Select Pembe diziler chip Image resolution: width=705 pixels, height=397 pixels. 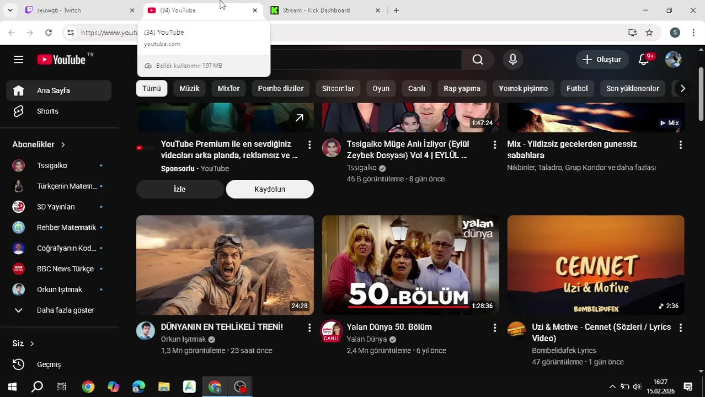pyautogui.click(x=281, y=88)
